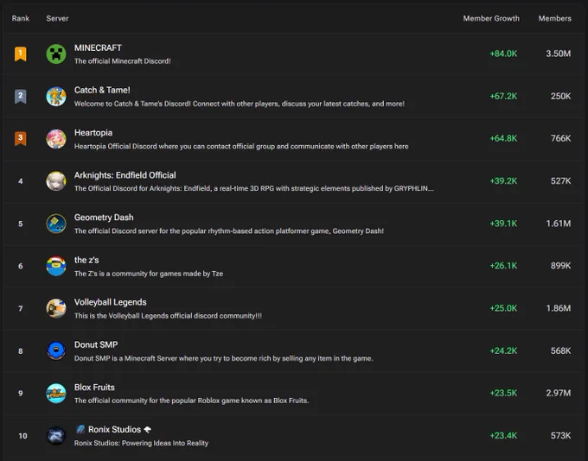Select the Volleyball Legends server avatar

pyautogui.click(x=56, y=308)
